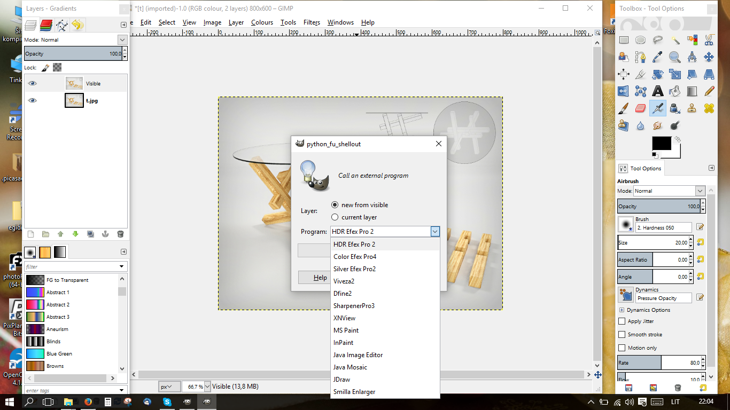
Task: Click the Help button in shellout dialog
Action: [320, 278]
